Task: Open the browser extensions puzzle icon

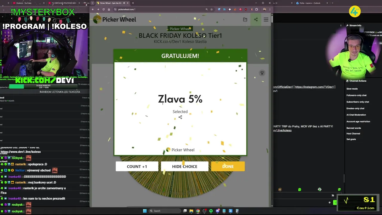Action: click(x=256, y=9)
